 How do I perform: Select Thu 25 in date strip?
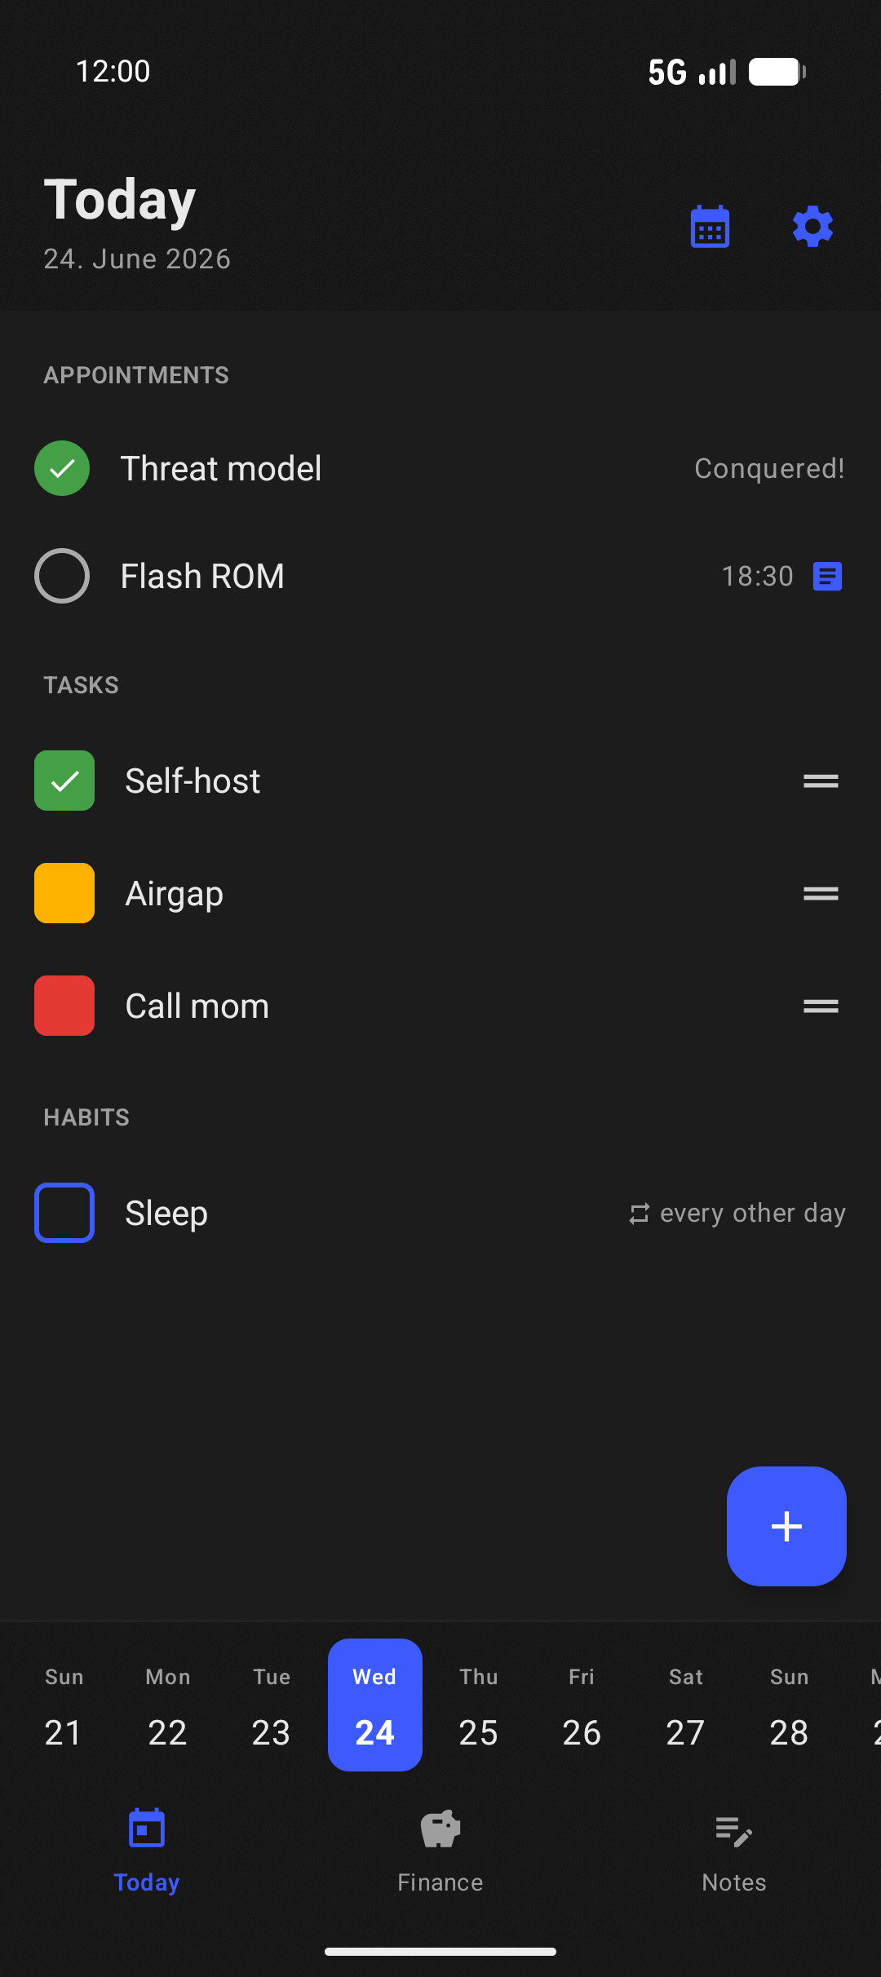pos(478,1705)
